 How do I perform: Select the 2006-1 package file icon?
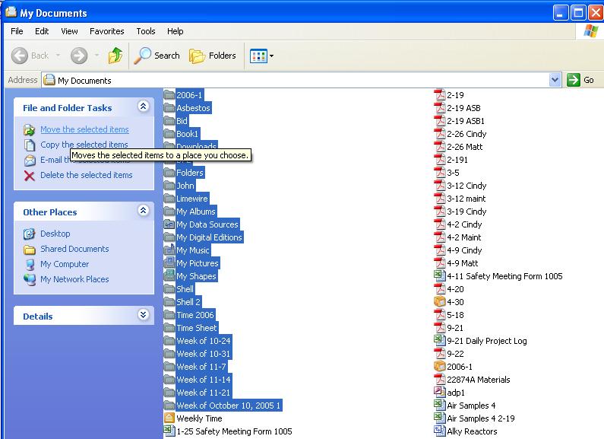(440, 366)
